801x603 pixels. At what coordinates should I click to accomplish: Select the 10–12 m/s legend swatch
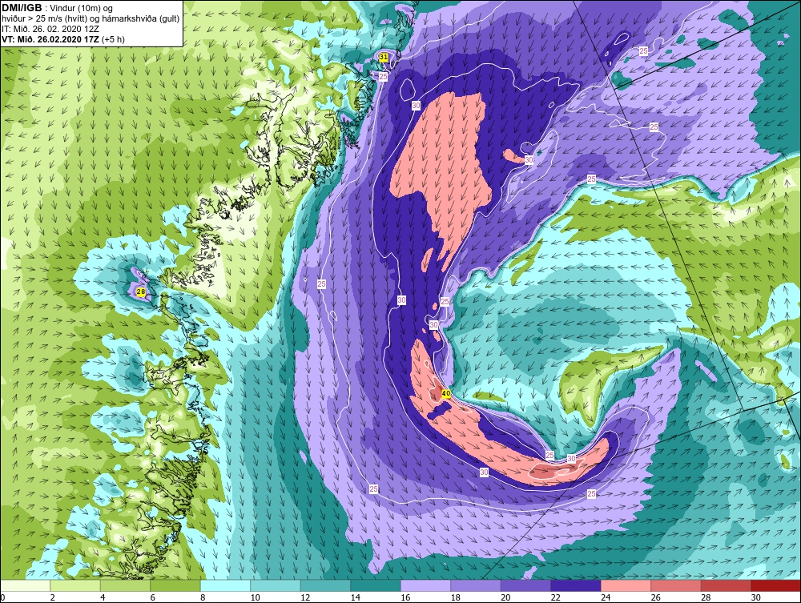(276, 585)
